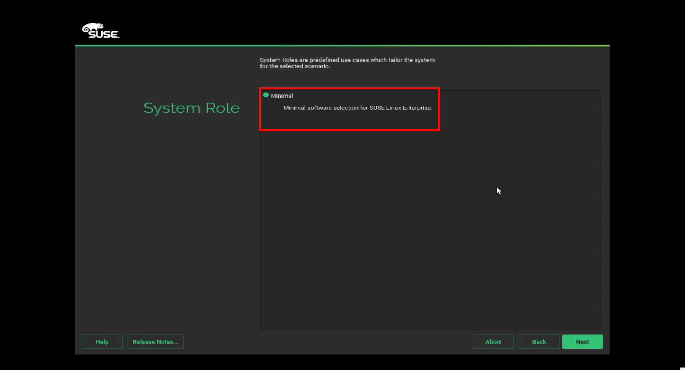Click the SUSE chameleon logo
Viewport: 685px width, 370px height.
tap(101, 31)
